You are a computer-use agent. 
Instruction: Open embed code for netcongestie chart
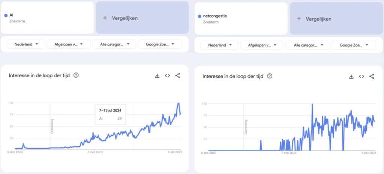point(361,77)
